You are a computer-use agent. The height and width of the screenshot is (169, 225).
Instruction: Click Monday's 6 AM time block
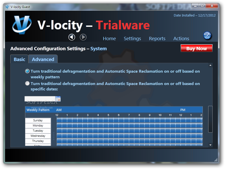coord(121,125)
